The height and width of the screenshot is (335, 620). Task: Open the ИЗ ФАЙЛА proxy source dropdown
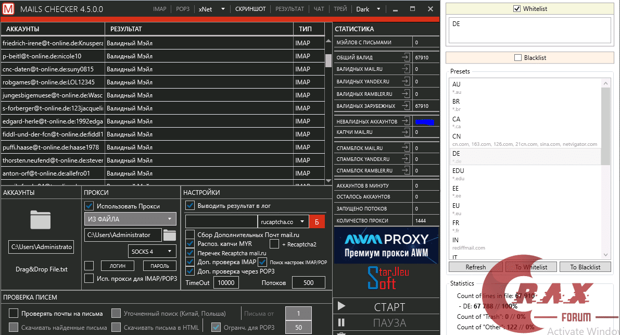click(x=130, y=219)
